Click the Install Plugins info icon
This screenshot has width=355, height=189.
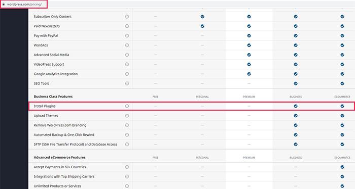click(127, 106)
